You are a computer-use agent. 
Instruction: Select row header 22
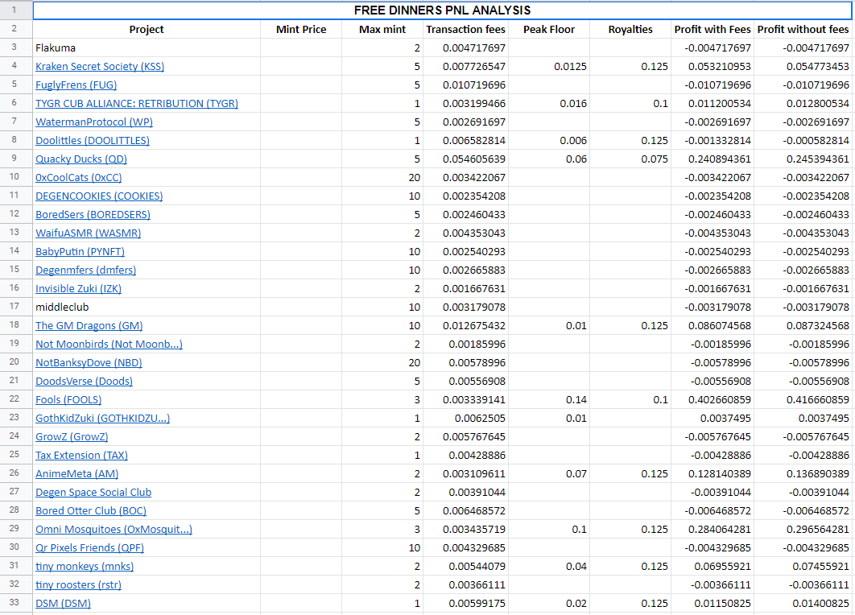(x=14, y=399)
